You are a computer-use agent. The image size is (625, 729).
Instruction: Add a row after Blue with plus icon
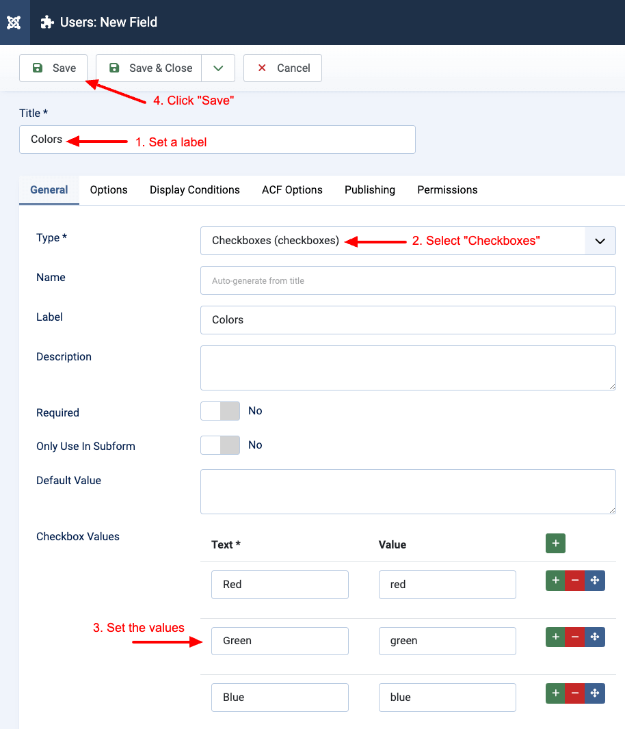555,693
